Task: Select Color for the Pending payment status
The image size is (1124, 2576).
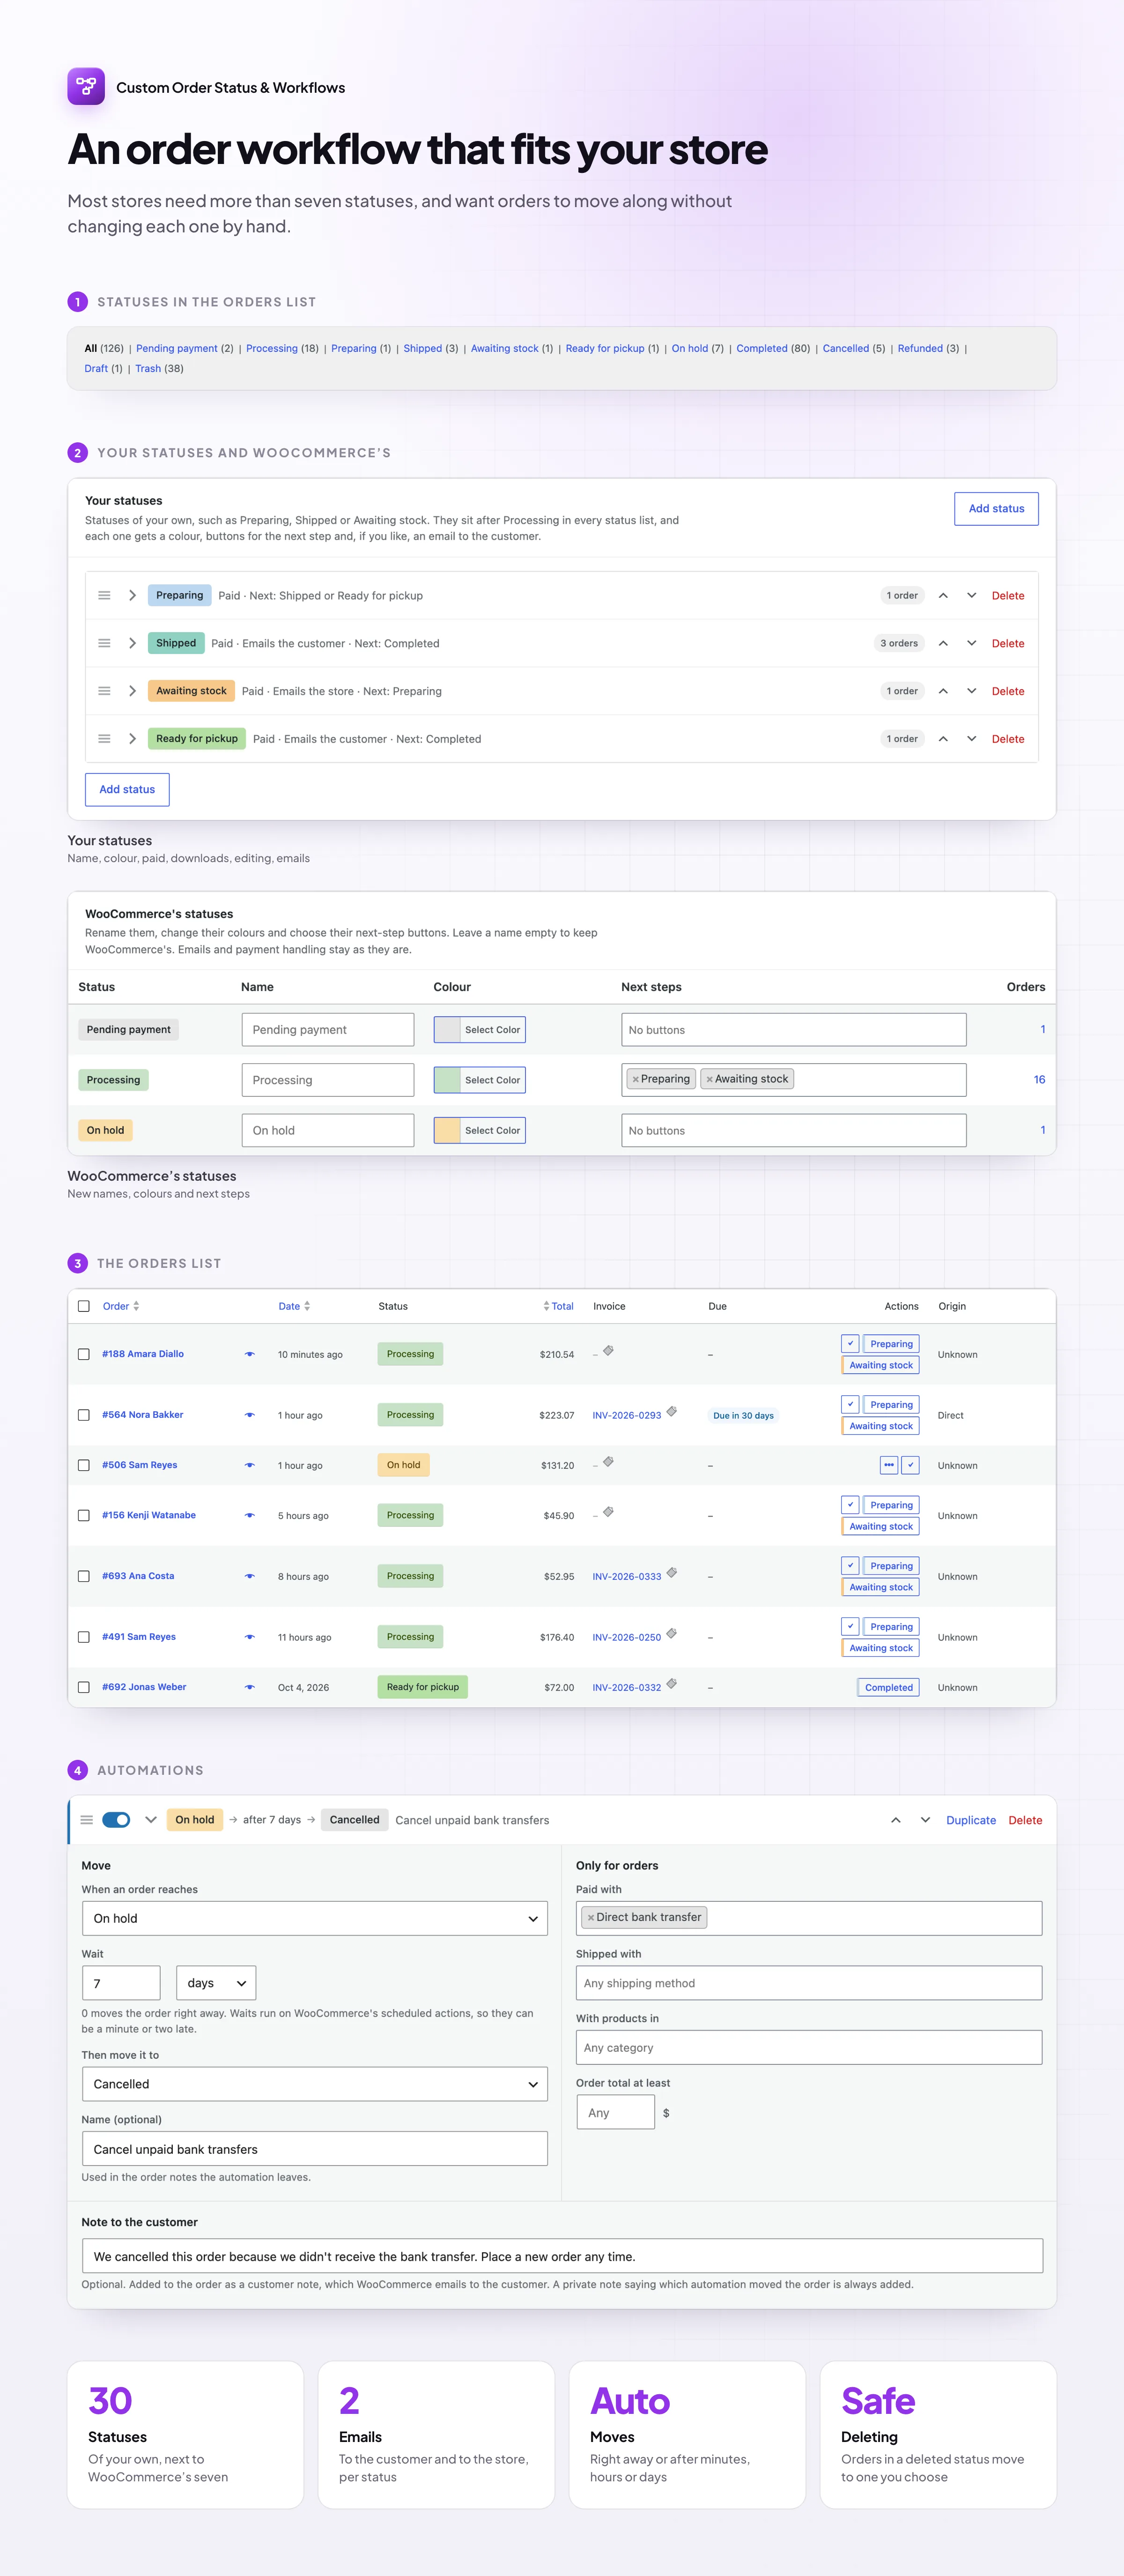Action: [x=480, y=1030]
